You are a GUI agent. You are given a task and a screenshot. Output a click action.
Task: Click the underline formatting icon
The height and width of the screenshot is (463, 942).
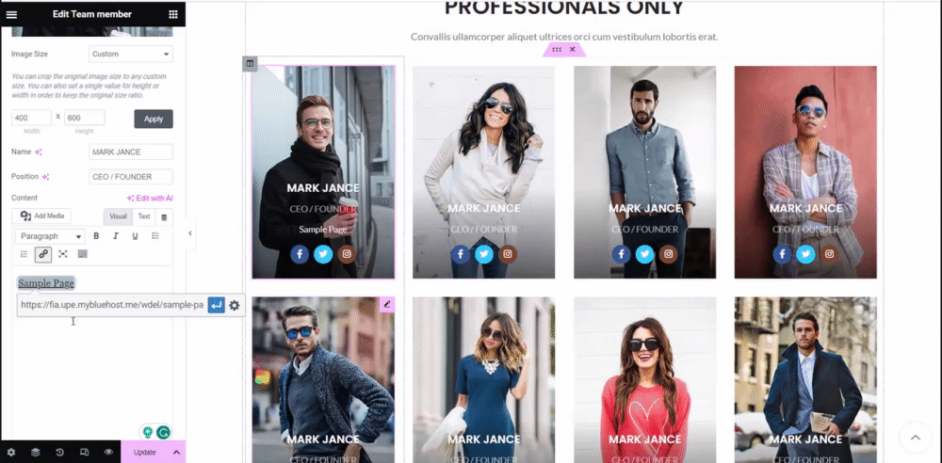tap(135, 236)
